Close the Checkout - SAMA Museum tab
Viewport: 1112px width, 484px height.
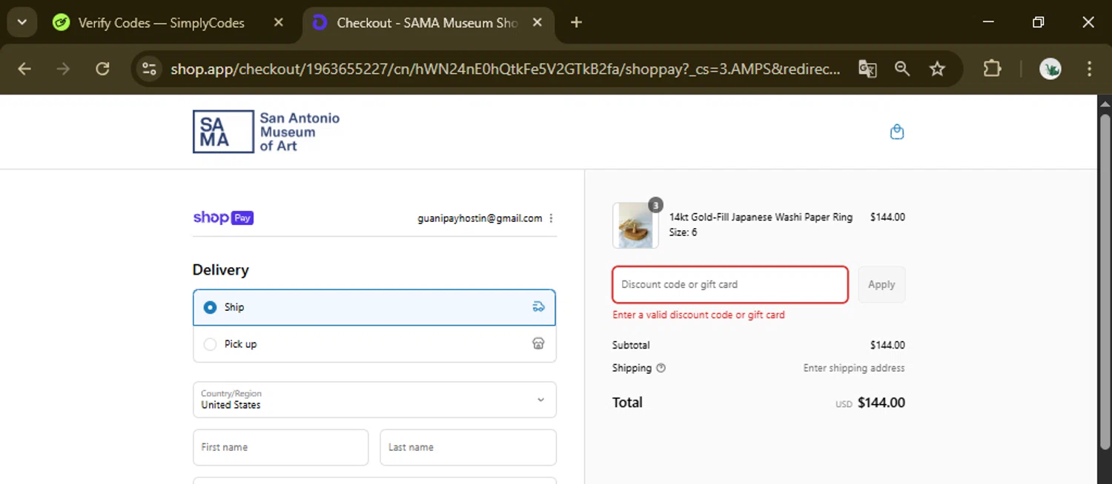point(537,23)
